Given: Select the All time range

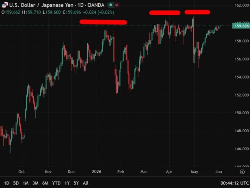Looking at the screenshot, I should (x=86, y=183).
